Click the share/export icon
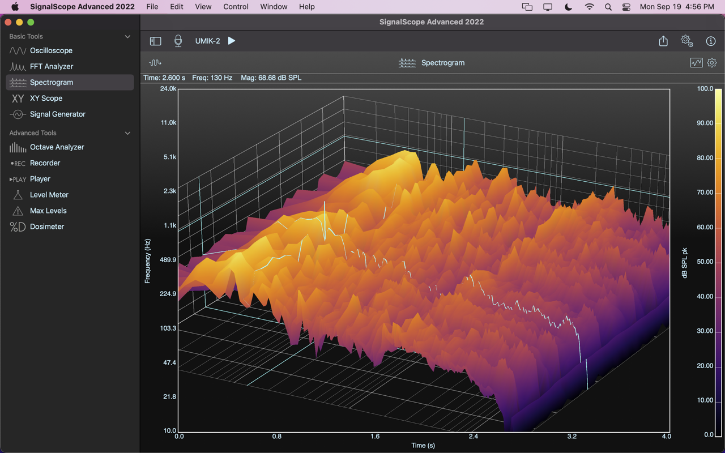Image resolution: width=725 pixels, height=453 pixels. pos(663,41)
